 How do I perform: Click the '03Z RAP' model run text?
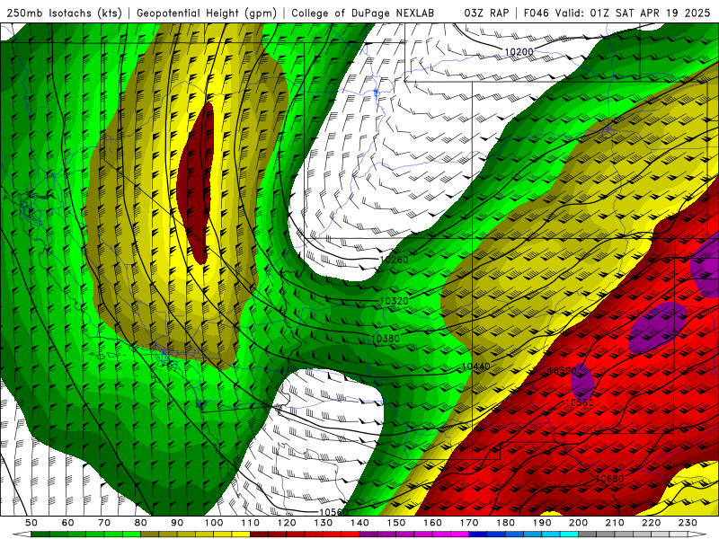point(486,13)
